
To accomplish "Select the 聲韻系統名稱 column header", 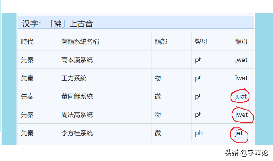I will pyautogui.click(x=80, y=42).
